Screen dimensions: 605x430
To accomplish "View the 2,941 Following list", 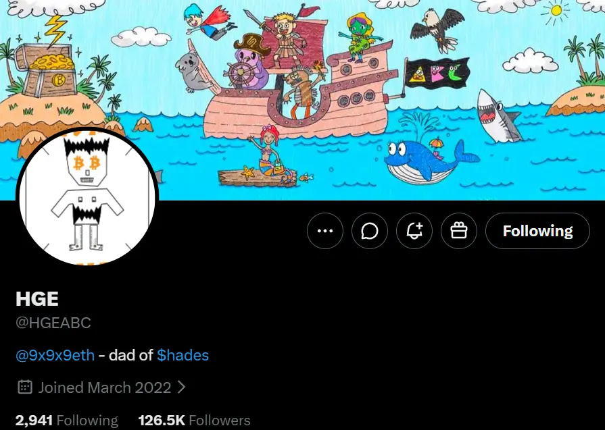I will pyautogui.click(x=67, y=421).
